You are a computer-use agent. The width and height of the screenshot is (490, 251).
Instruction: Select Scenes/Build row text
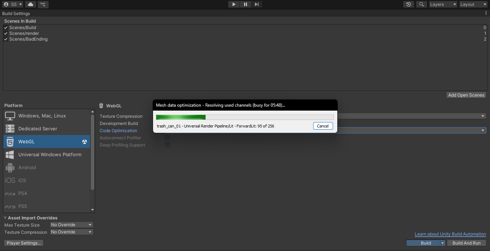pos(23,28)
